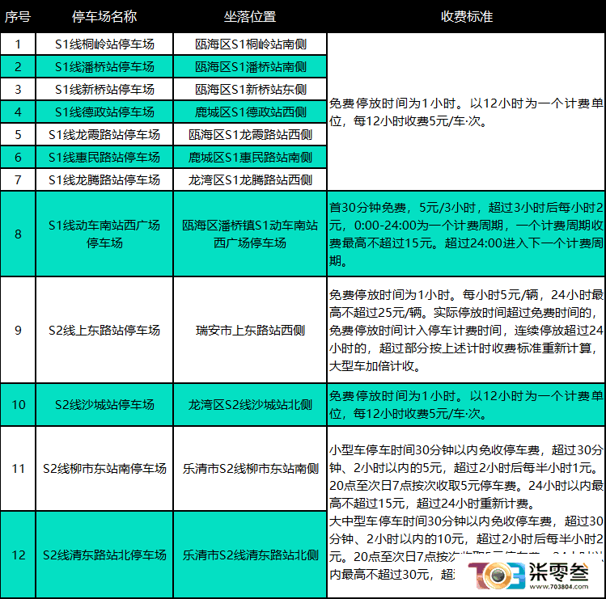606x599 pixels.
Task: Click the 收费标准 column header
Action: (467, 17)
